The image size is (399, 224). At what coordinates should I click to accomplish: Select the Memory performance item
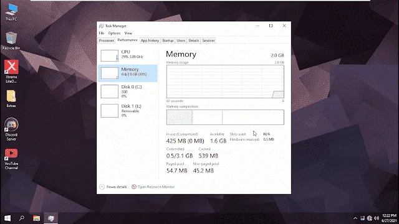(128, 73)
